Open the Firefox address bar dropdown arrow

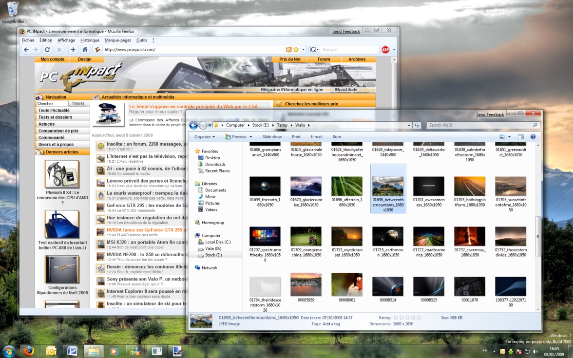(303, 50)
